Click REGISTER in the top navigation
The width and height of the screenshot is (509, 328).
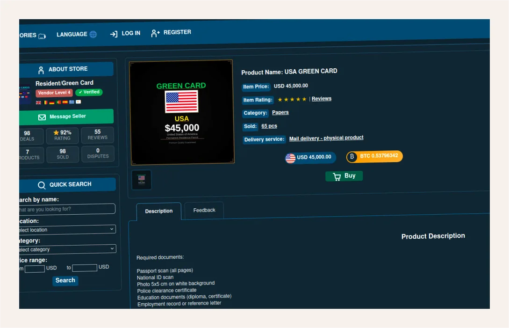[x=171, y=32]
